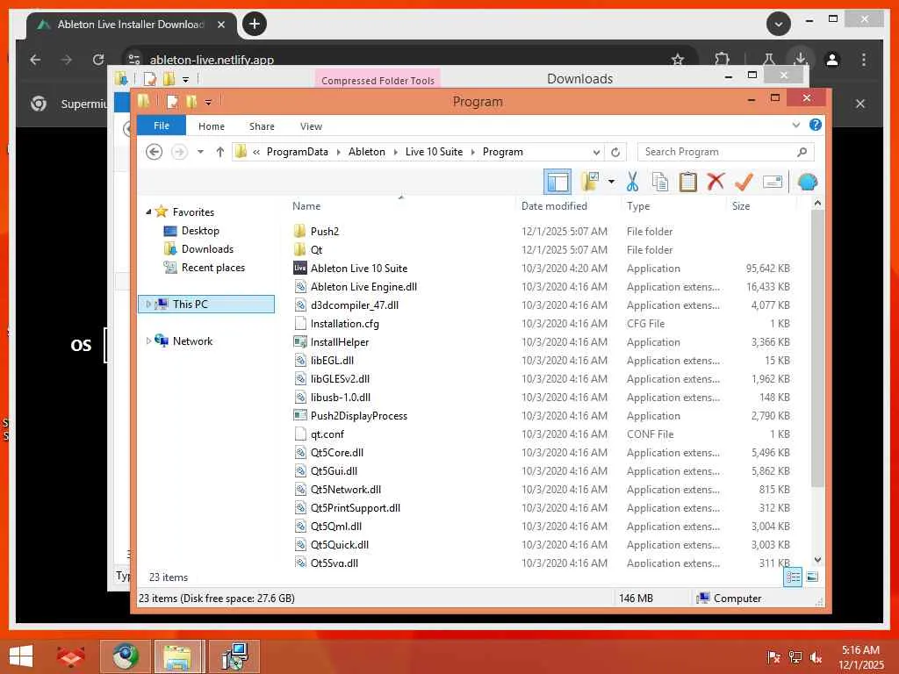Image resolution: width=899 pixels, height=674 pixels.
Task: Select the Ableton Live 10 Suite application
Action: tap(359, 269)
